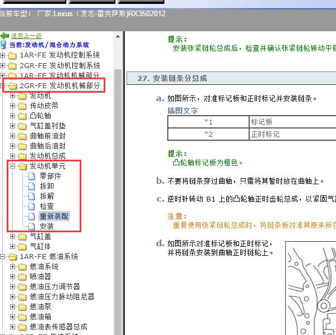
Task: Click the 当前:发动机/混合动力系统 heading
Action: point(49,45)
